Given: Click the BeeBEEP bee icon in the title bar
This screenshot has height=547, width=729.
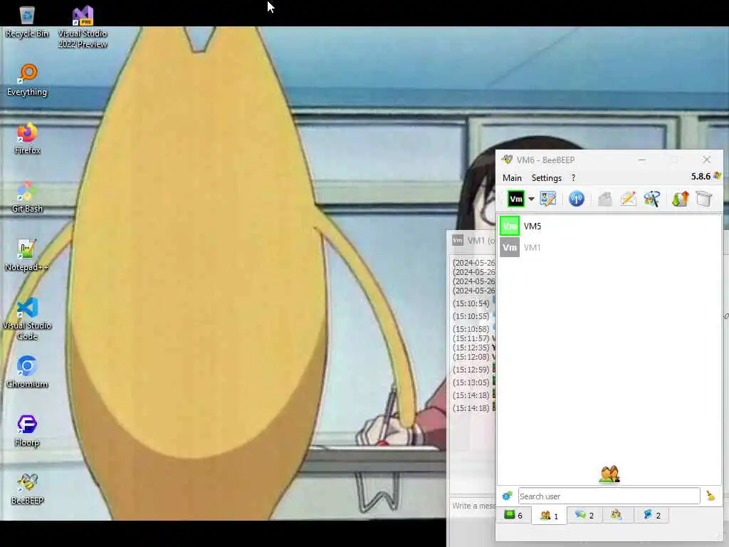Looking at the screenshot, I should (x=507, y=160).
